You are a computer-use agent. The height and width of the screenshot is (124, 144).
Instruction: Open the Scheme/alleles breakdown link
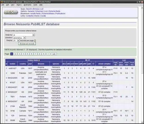48,14
